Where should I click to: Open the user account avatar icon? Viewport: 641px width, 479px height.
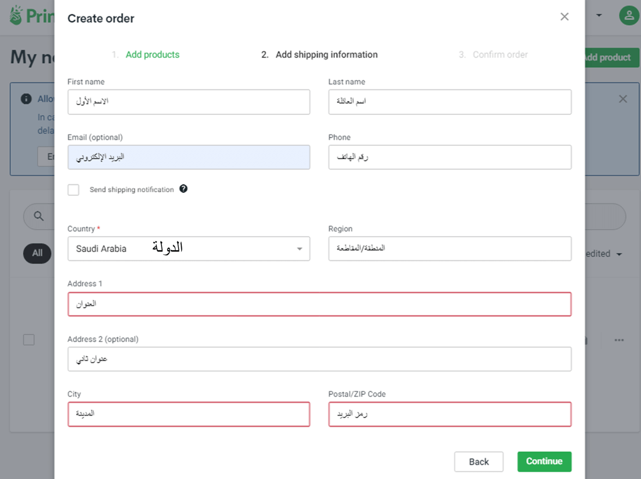pos(629,15)
